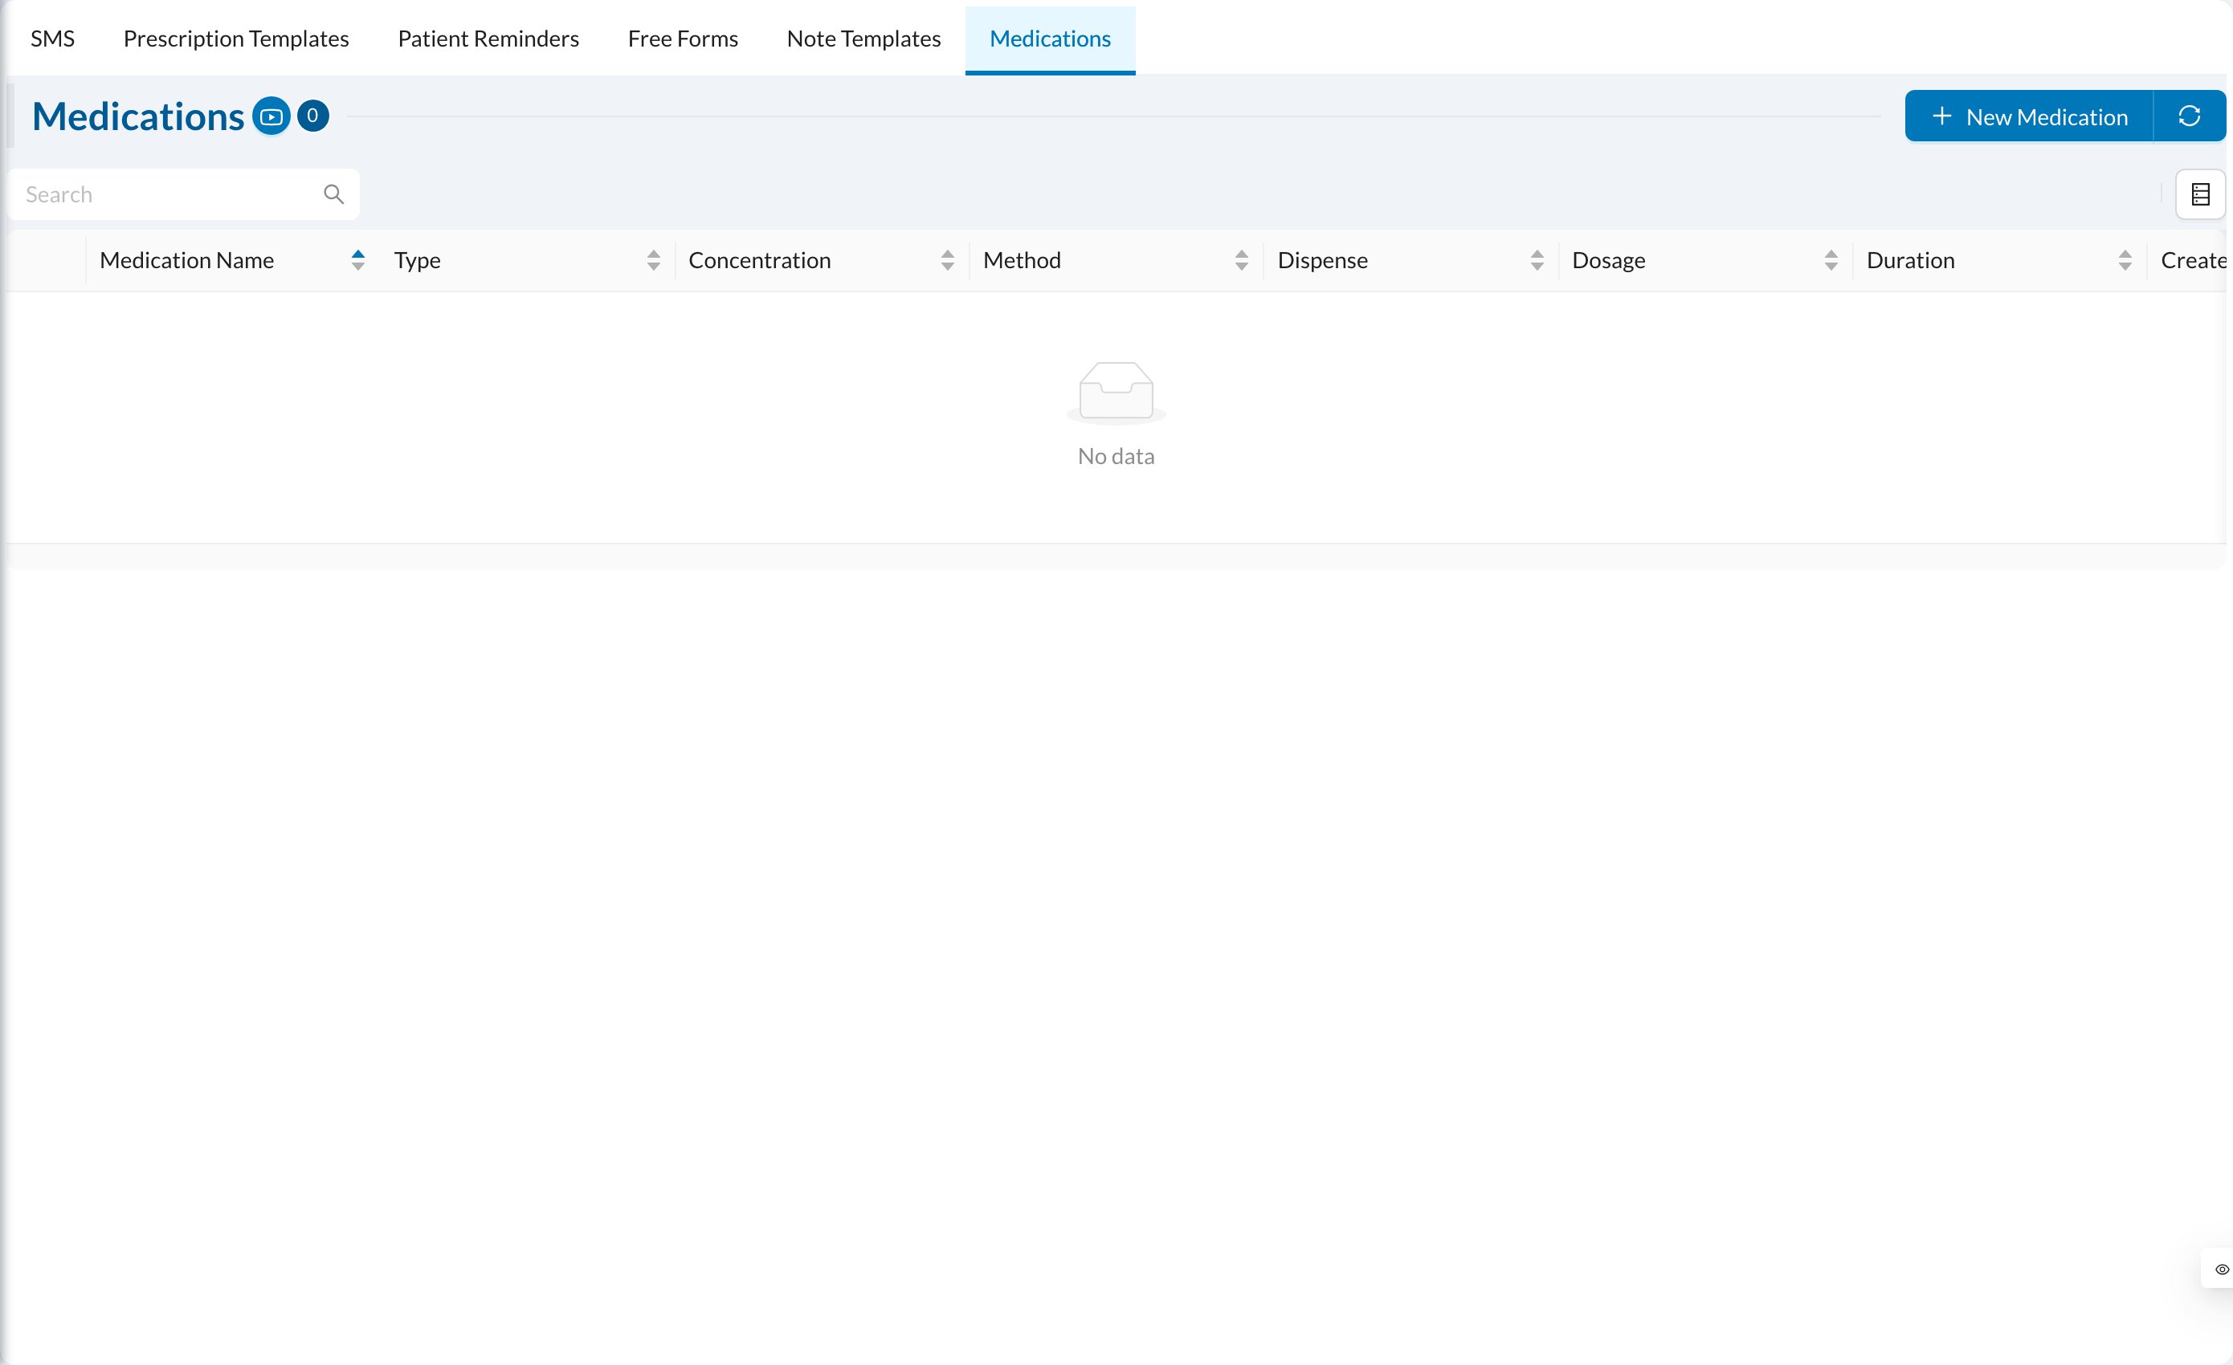Open the table column settings icon
2233x1365 pixels.
pyautogui.click(x=2200, y=194)
